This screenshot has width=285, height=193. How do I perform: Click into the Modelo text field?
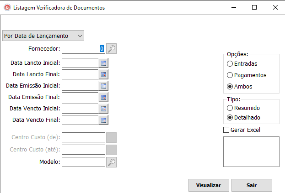pos(83,162)
